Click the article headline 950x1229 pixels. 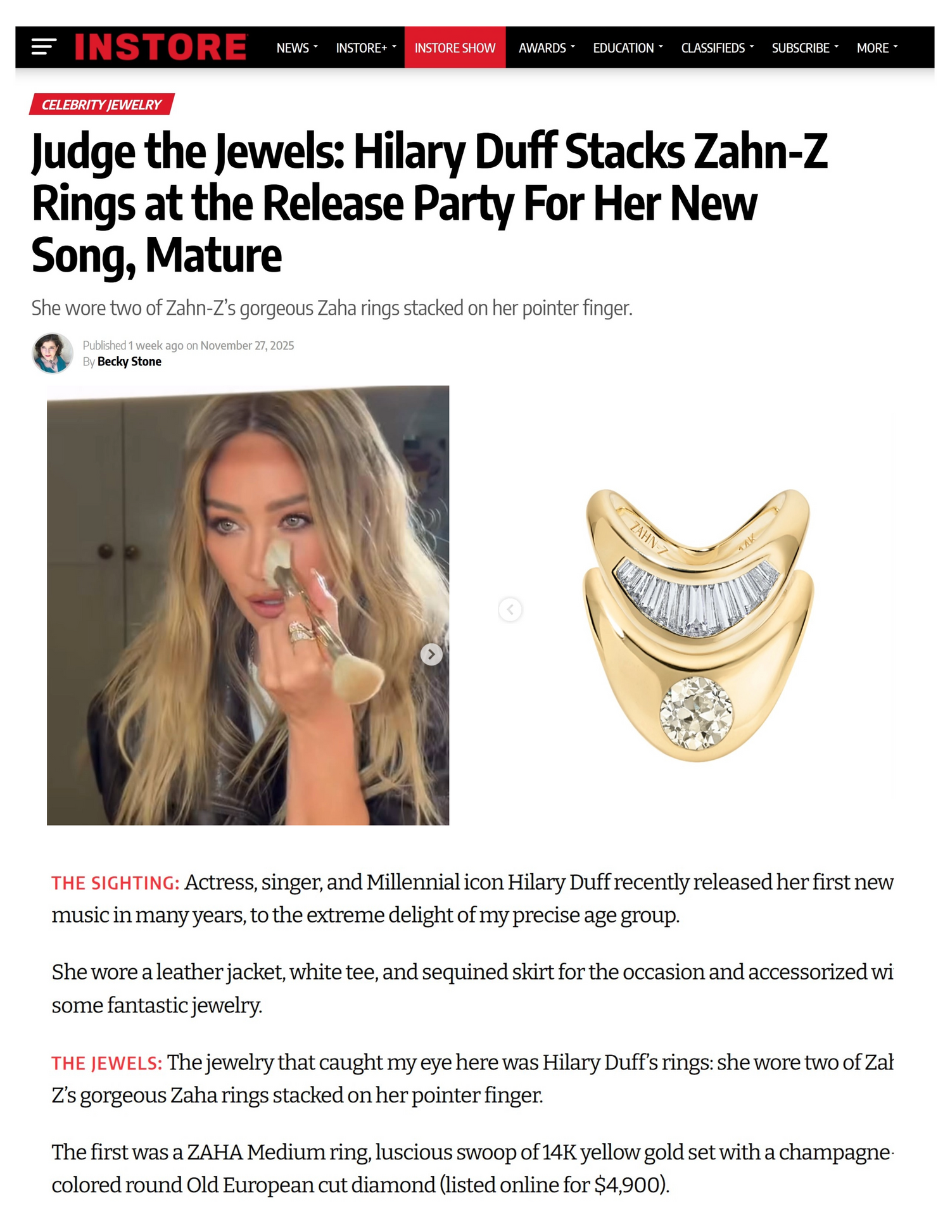click(x=429, y=203)
